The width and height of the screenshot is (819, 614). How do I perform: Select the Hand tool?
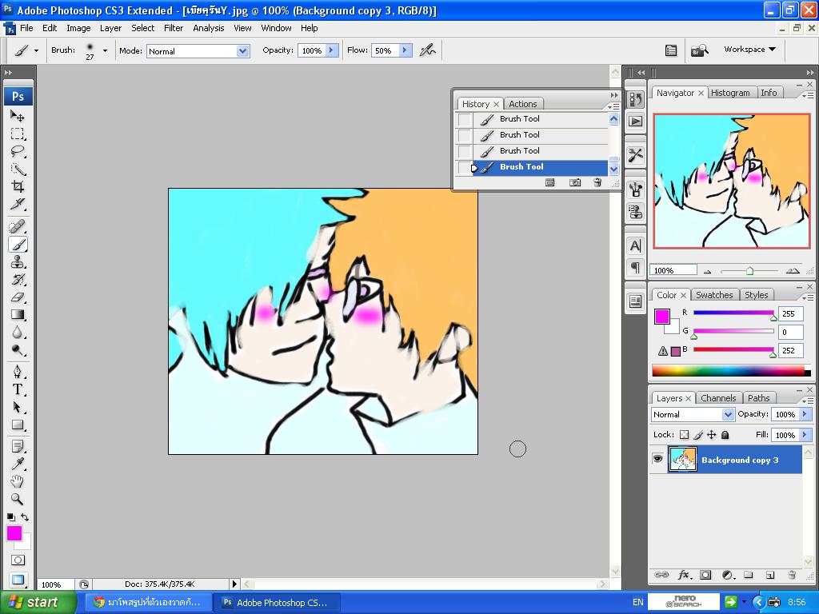point(18,481)
